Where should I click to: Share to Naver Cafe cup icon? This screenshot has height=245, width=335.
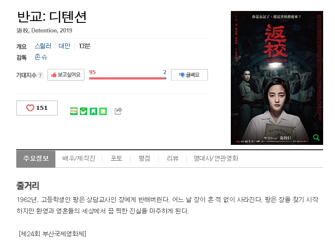84,111
